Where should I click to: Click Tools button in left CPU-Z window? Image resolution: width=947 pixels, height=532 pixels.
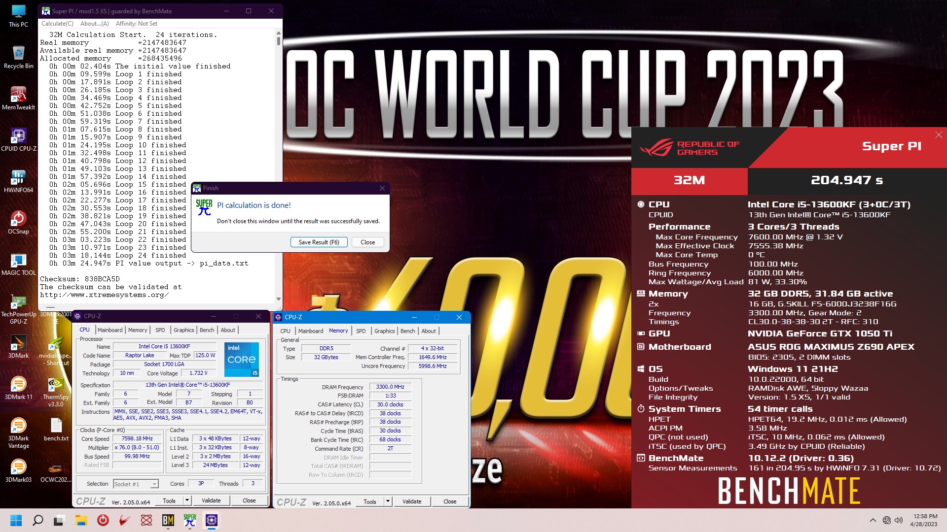(x=169, y=500)
